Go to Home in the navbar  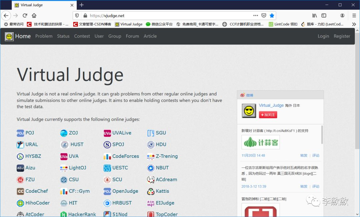pos(23,36)
